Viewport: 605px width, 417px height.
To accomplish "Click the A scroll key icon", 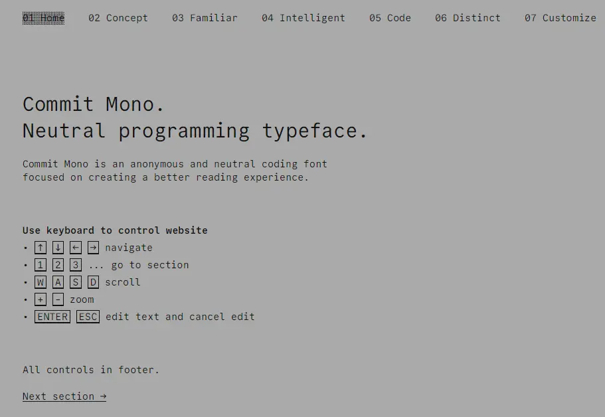I will [x=58, y=282].
